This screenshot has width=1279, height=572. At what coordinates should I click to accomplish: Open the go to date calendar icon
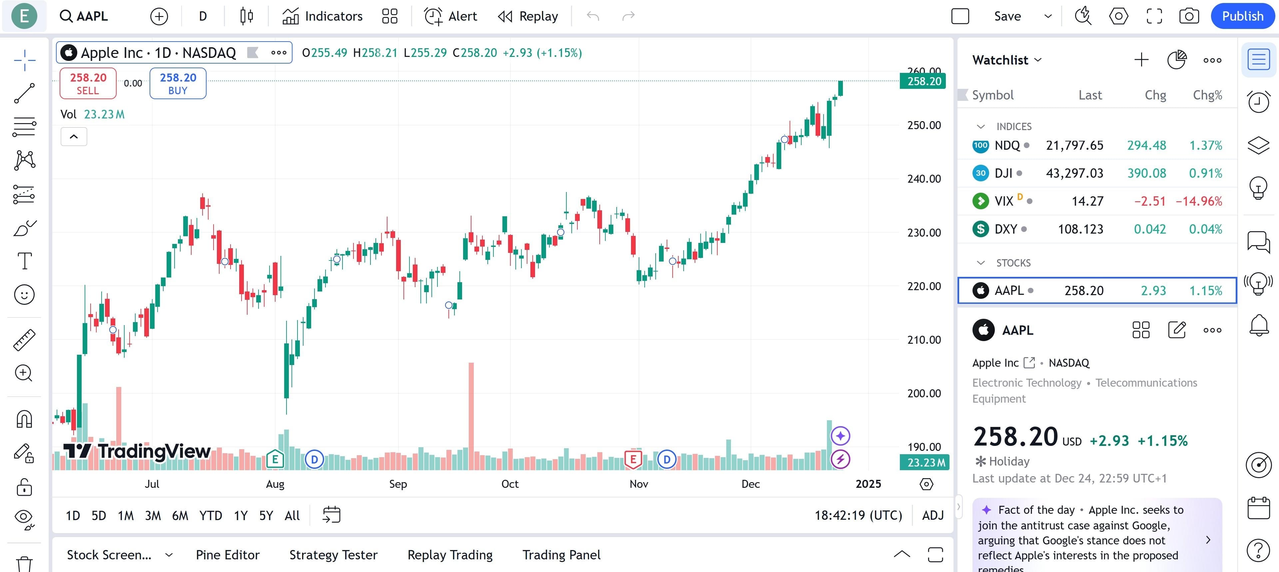click(x=331, y=515)
